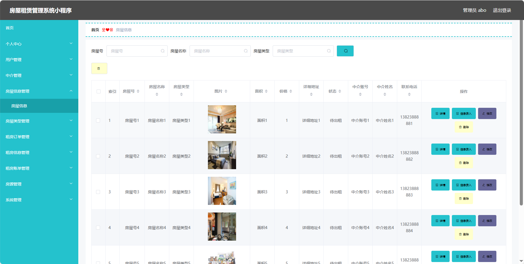Expand 租房账单管理 sidebar menu

[39, 168]
